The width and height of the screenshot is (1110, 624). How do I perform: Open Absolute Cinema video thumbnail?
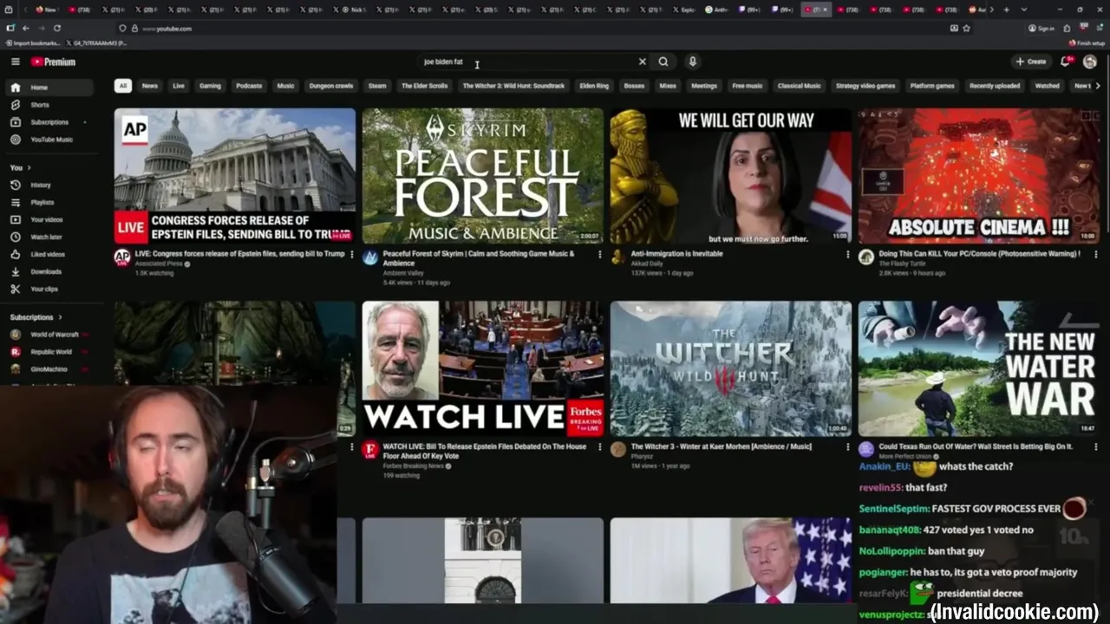click(979, 176)
